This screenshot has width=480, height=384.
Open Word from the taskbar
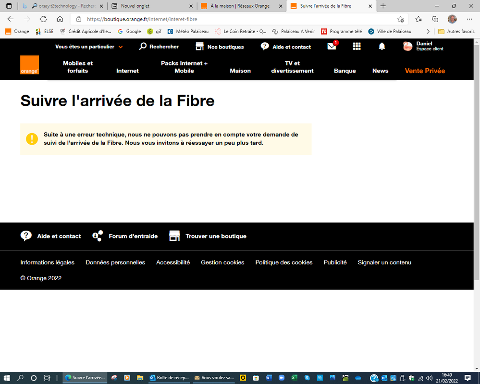(269, 378)
